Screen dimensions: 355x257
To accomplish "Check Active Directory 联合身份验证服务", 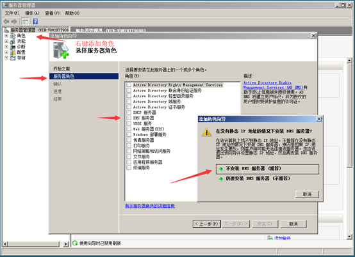I will coord(129,90).
